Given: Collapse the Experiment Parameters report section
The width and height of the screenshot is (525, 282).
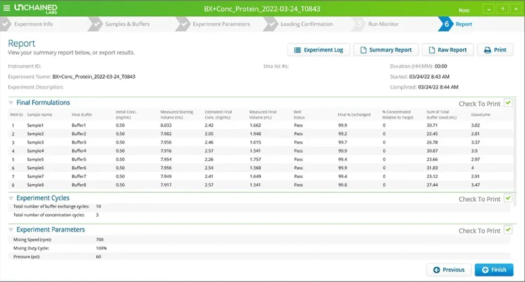Looking at the screenshot, I should click(x=11, y=230).
